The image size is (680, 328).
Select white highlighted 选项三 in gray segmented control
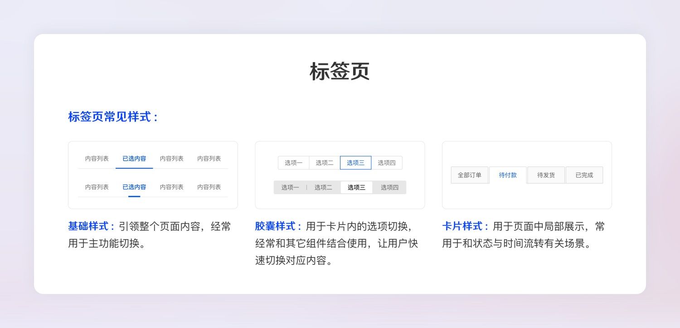357,187
